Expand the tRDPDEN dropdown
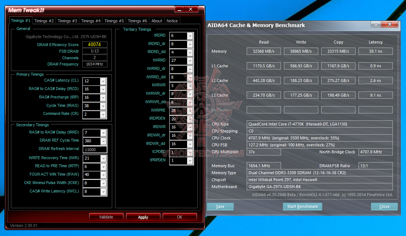406x236 pixels. (x=190, y=119)
